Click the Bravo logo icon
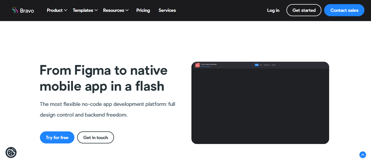Screen dimensions: 371x161 [15, 10]
